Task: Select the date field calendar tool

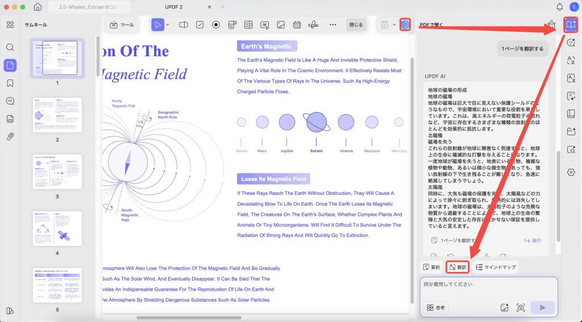Action: (x=297, y=25)
